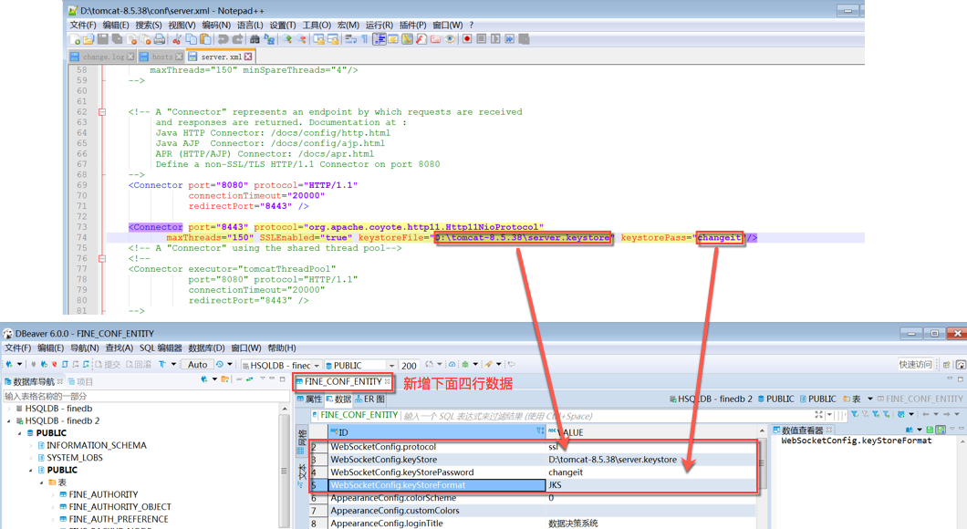Toggle show all characters pilcrow icon
Screen dimensions: 967x529
[365, 39]
